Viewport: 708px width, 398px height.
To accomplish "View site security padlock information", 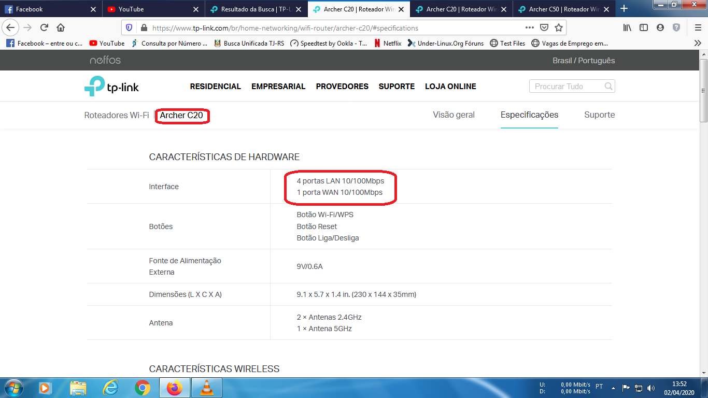I will pyautogui.click(x=143, y=28).
